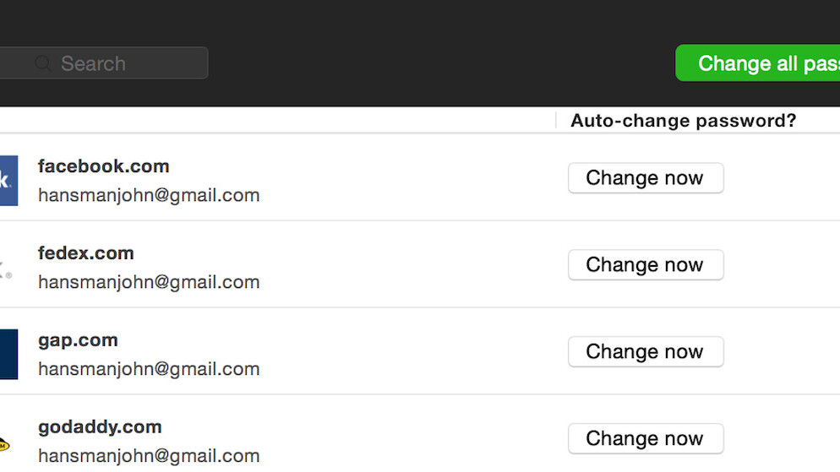
Task: Select the facebook.com entry title
Action: pos(104,166)
